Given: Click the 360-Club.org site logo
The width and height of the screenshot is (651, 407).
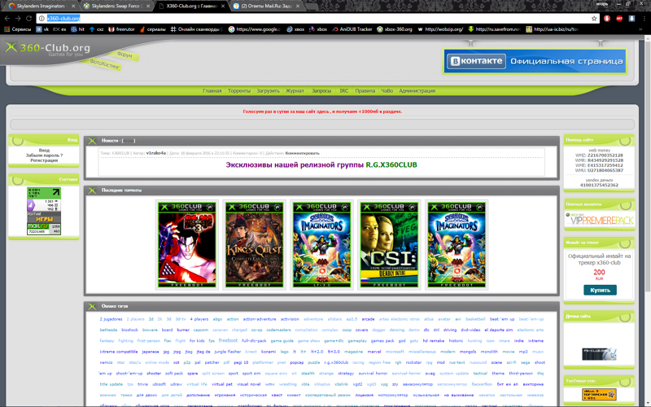Looking at the screenshot, I should pos(47,49).
